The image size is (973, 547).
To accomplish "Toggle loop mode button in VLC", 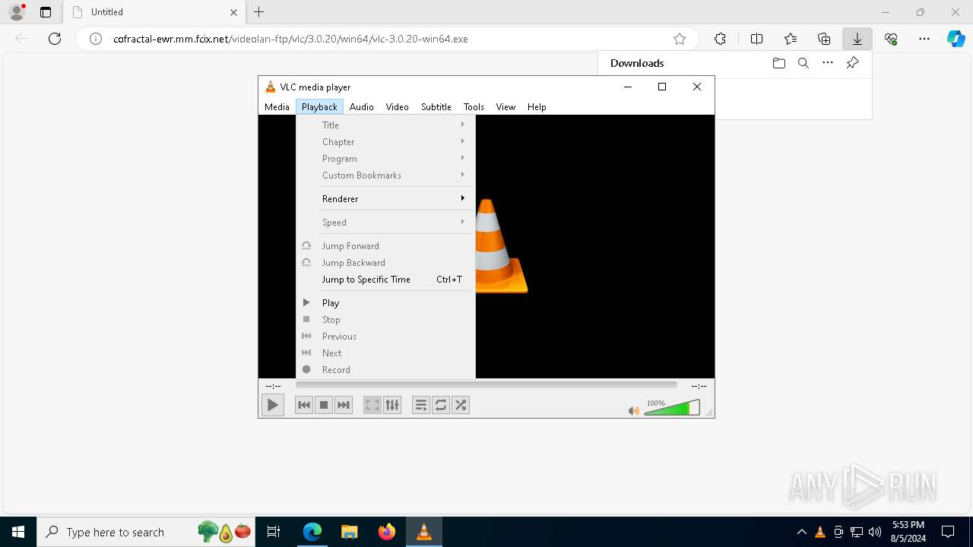I will (x=441, y=405).
